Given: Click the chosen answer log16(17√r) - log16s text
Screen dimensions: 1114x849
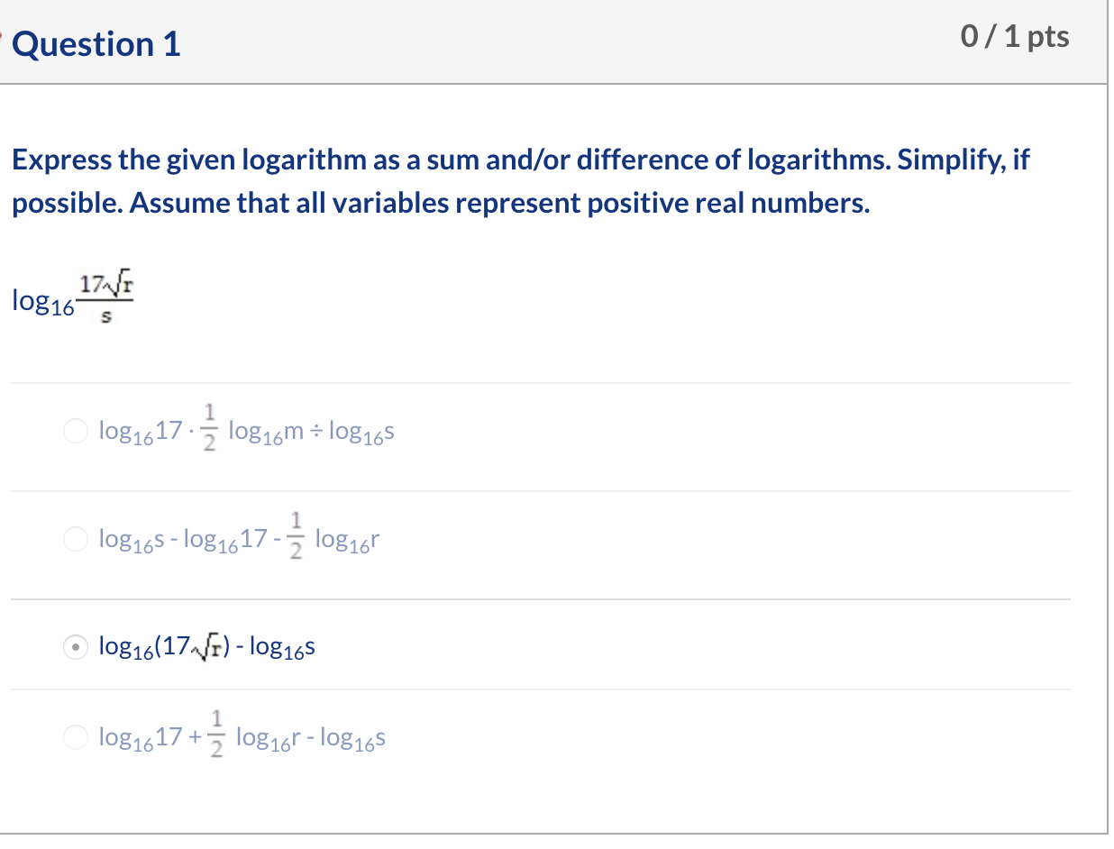Looking at the screenshot, I should tap(205, 647).
